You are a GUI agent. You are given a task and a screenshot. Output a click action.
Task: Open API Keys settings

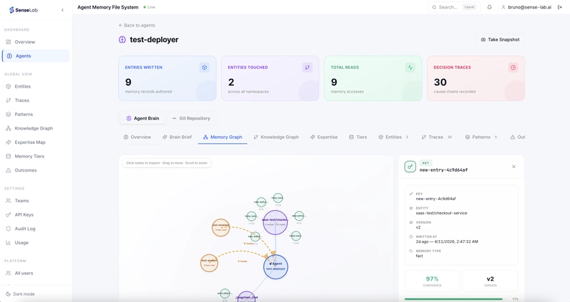tap(24, 214)
